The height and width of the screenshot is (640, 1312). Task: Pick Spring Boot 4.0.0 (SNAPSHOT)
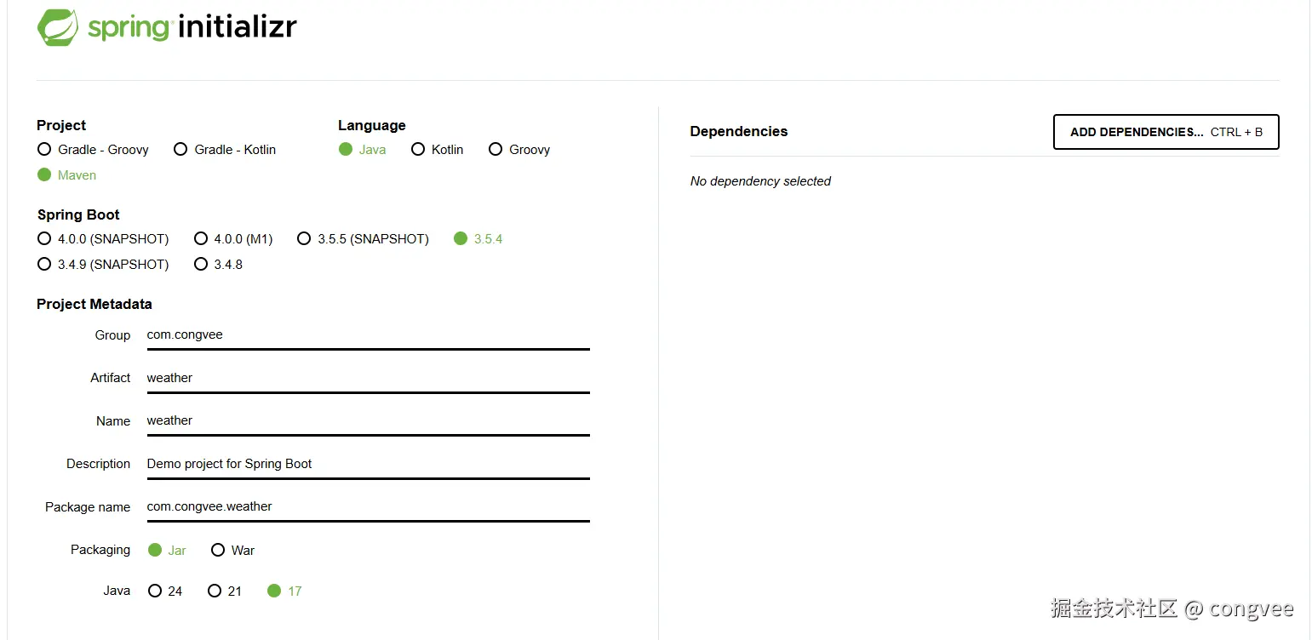(103, 239)
